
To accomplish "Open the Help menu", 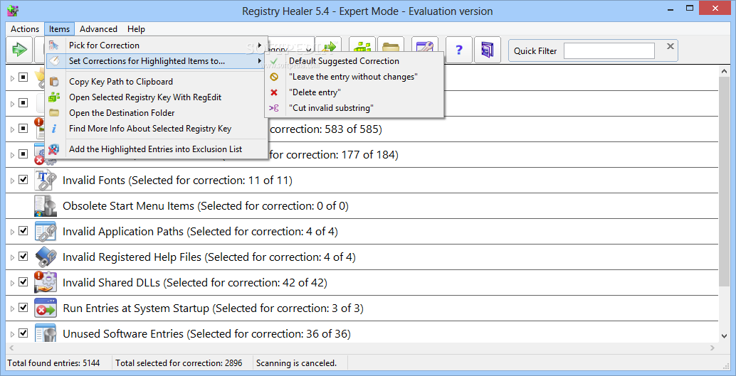I will [x=136, y=29].
